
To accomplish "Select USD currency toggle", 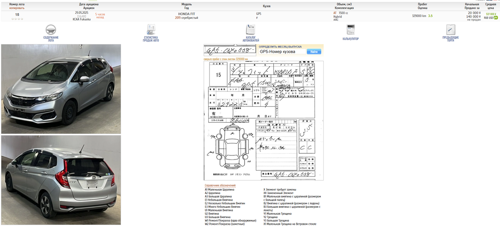I will pos(491,18).
